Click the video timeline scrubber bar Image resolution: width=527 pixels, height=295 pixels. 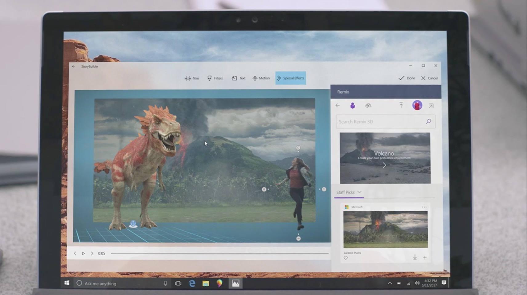(219, 253)
